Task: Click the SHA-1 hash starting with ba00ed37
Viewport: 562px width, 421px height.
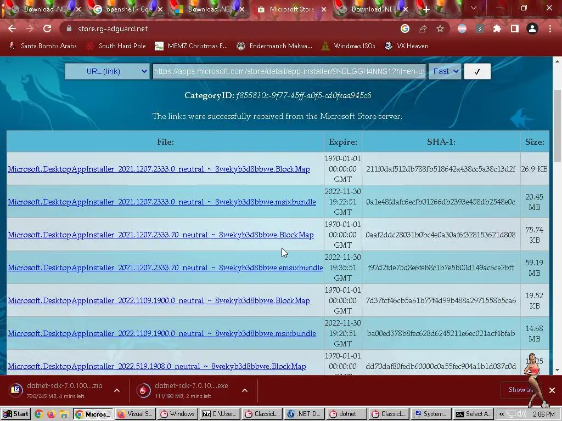Action: point(441,334)
